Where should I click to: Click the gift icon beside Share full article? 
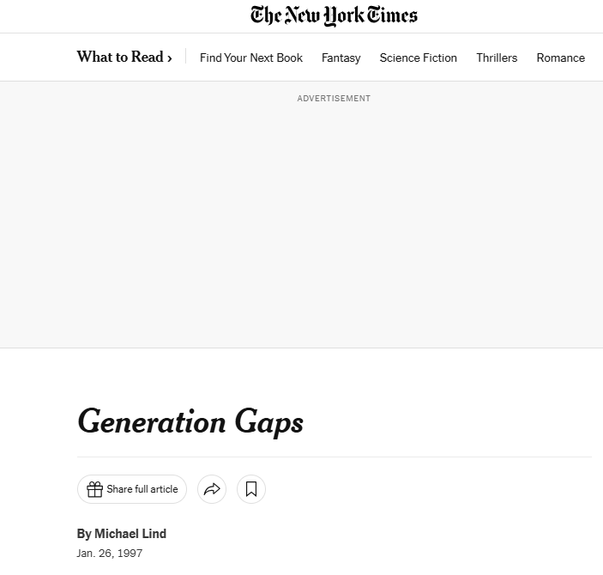click(x=95, y=489)
